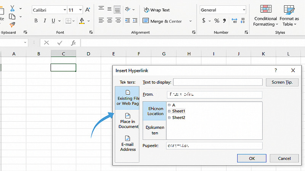Select E-mail Address link type
Screen dimensions: 305x171
[x=128, y=143]
